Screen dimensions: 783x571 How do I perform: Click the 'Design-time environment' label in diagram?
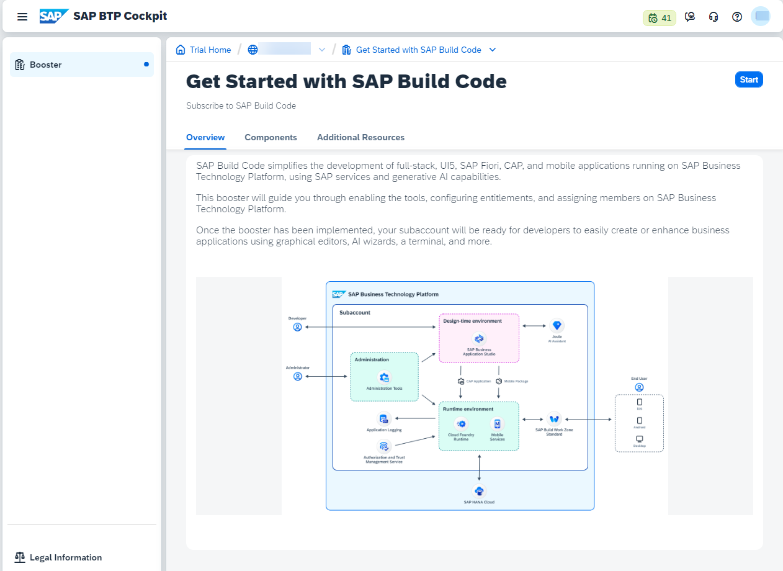[x=472, y=321]
